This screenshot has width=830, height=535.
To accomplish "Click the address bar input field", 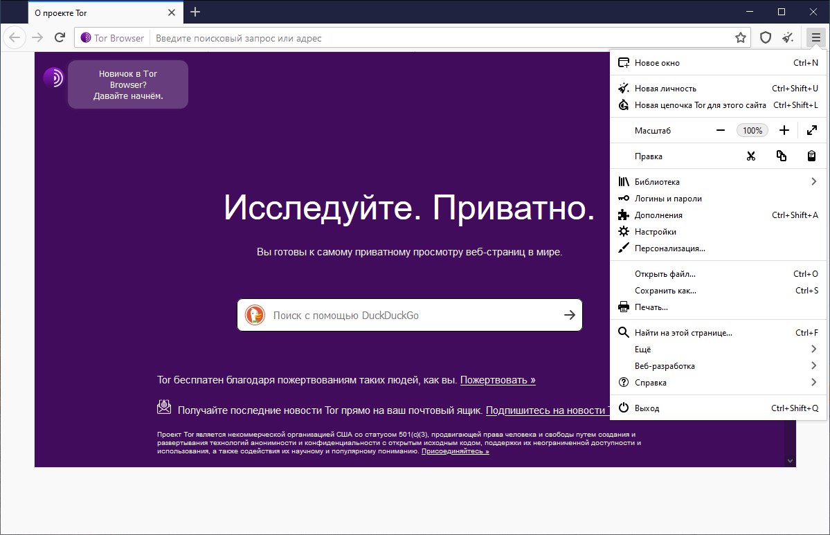I will coord(442,38).
